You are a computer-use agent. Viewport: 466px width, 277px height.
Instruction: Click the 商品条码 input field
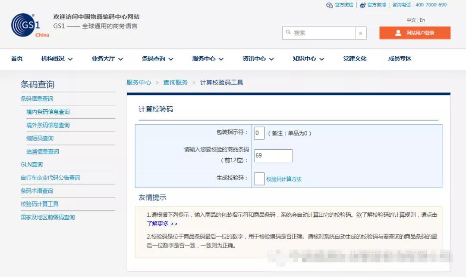pos(273,156)
